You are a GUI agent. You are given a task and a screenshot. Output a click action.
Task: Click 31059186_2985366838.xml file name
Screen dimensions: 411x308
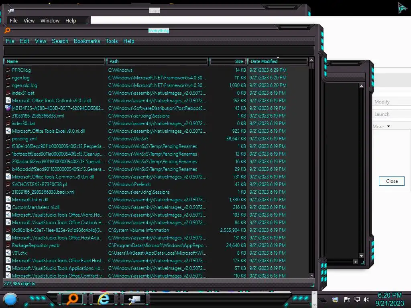tap(38, 116)
